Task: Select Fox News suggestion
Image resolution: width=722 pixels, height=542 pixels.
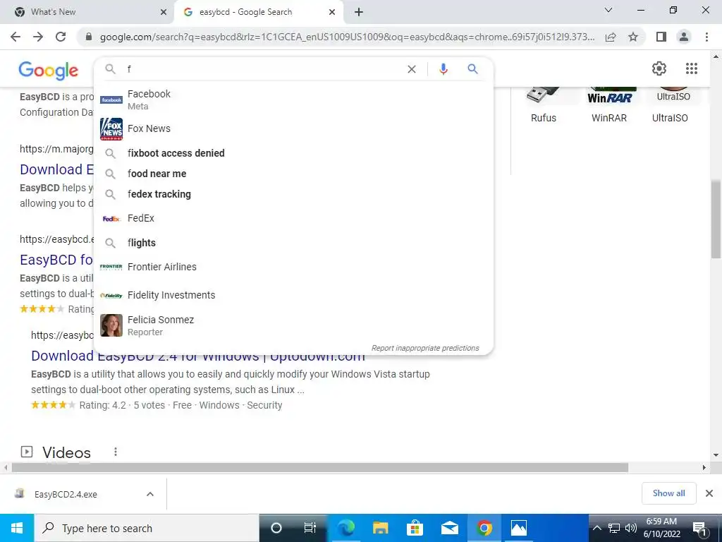Action: (293, 128)
